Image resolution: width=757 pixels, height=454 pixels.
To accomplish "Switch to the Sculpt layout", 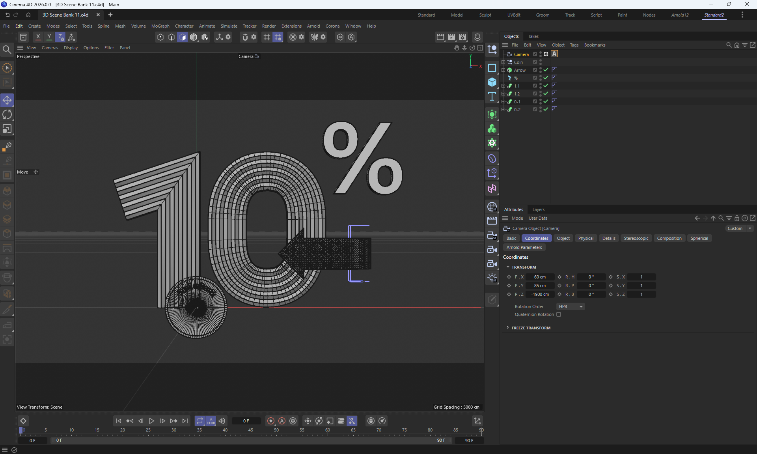I will [x=485, y=15].
